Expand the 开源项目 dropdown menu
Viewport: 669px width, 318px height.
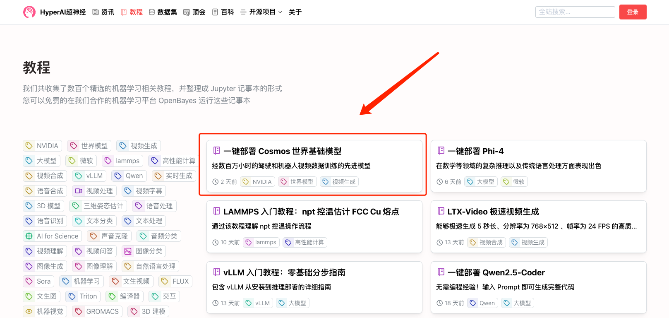pos(261,12)
